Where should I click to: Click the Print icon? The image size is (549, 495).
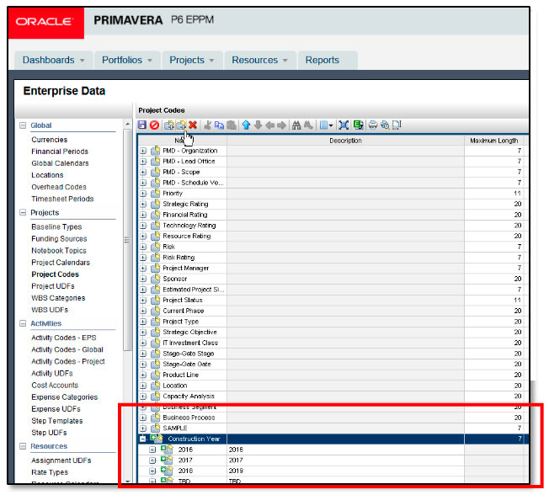pyautogui.click(x=373, y=125)
